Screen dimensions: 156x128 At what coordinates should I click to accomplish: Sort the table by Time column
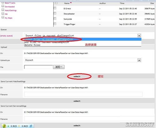tap(122, 3)
